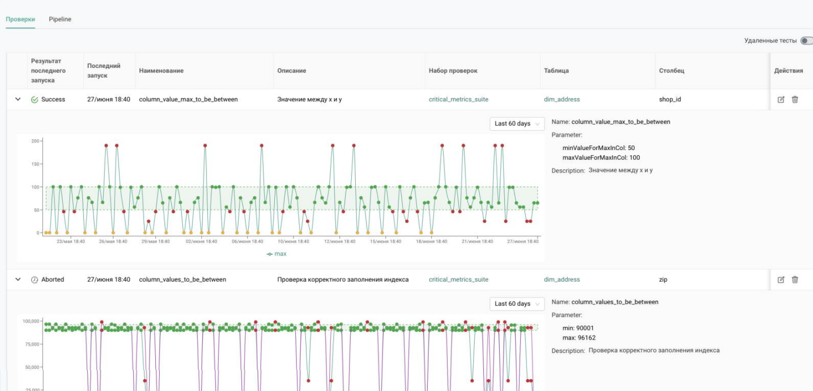This screenshot has height=391, width=813.
Task: Select the column_values_to_be_between name cell
Action: [x=182, y=280]
